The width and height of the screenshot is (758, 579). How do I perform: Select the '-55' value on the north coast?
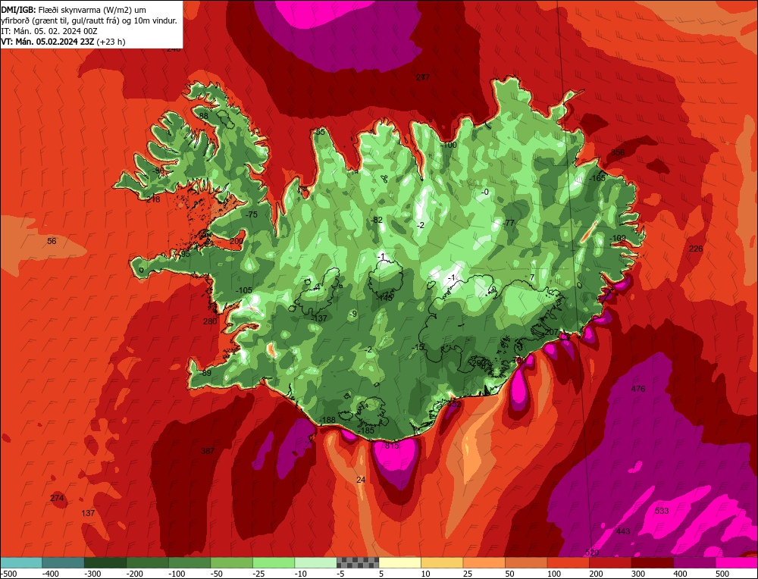point(319,132)
